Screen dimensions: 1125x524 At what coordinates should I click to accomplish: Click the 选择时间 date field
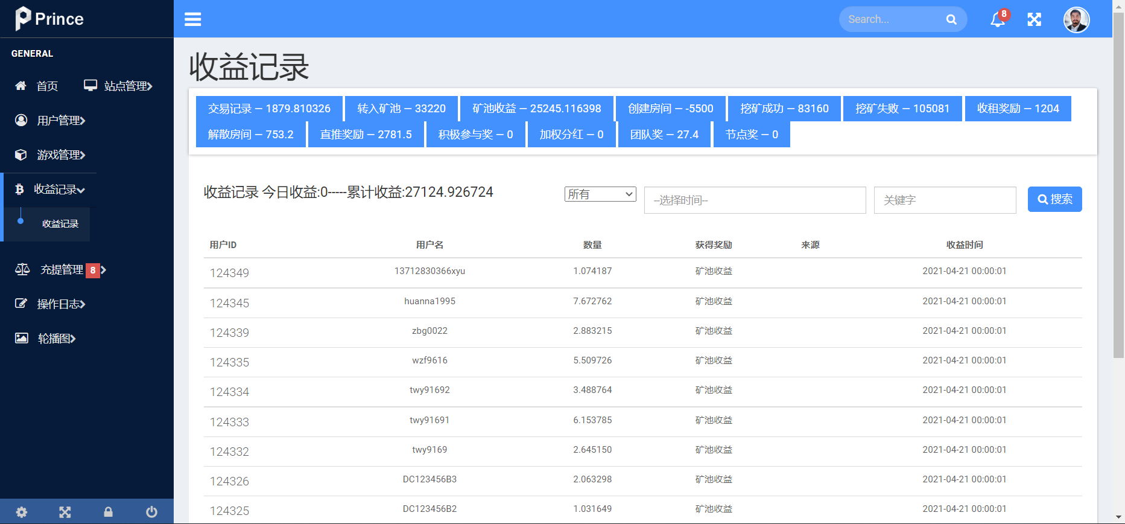pos(755,200)
